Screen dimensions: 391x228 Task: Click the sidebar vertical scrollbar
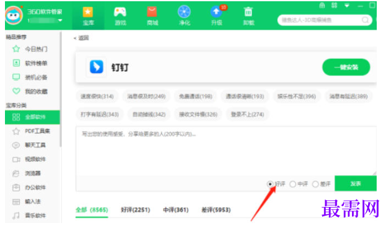61,89
